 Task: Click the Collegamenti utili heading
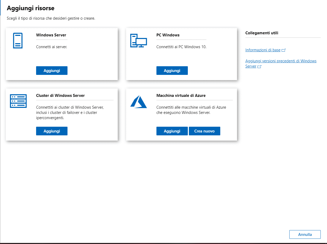tap(262, 33)
